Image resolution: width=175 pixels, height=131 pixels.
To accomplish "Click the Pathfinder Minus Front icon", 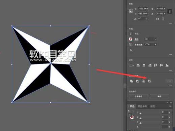I will point(137,81).
